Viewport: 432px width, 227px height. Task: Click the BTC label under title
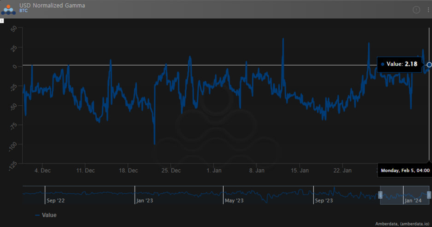tap(23, 11)
